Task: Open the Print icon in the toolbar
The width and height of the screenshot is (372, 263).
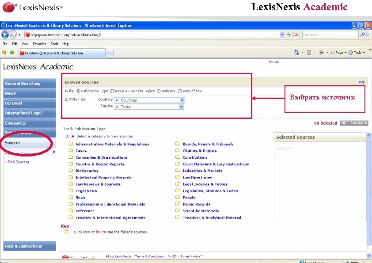Action: [321, 52]
